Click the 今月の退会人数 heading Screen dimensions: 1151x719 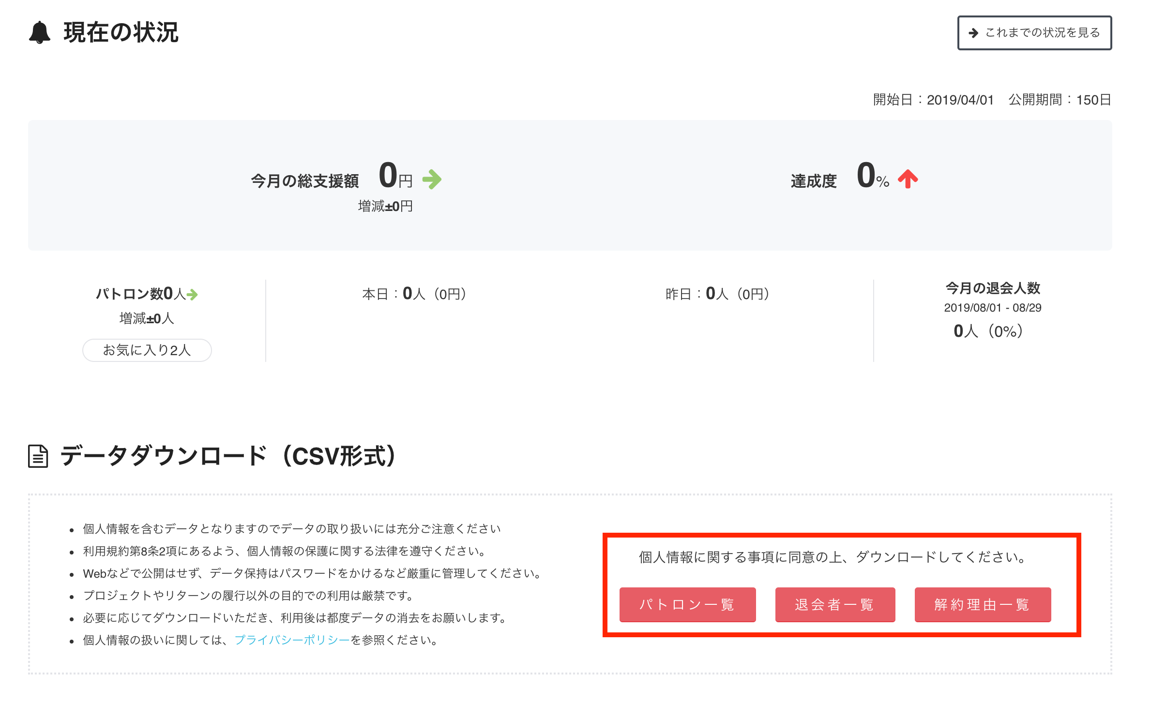[993, 288]
